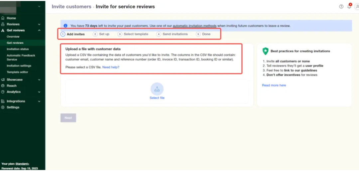
Task: Open the help question mark icon
Action: tap(341, 7)
